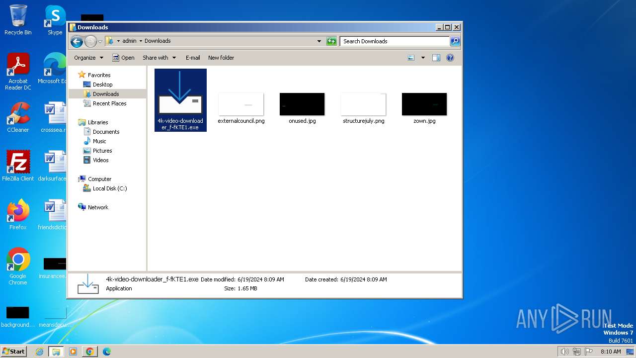
Task: Open the Documents library
Action: (106, 132)
